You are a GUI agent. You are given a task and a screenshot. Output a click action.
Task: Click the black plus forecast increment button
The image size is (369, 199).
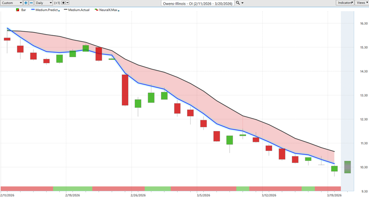tap(63, 3)
